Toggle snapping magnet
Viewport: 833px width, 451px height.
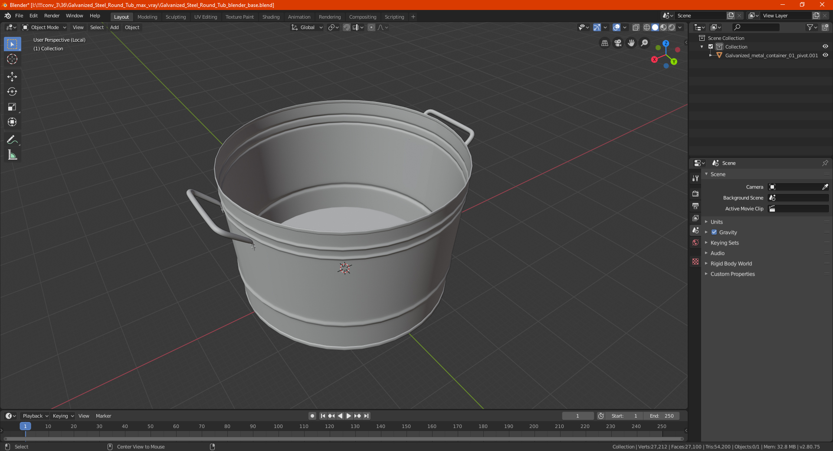tap(347, 27)
